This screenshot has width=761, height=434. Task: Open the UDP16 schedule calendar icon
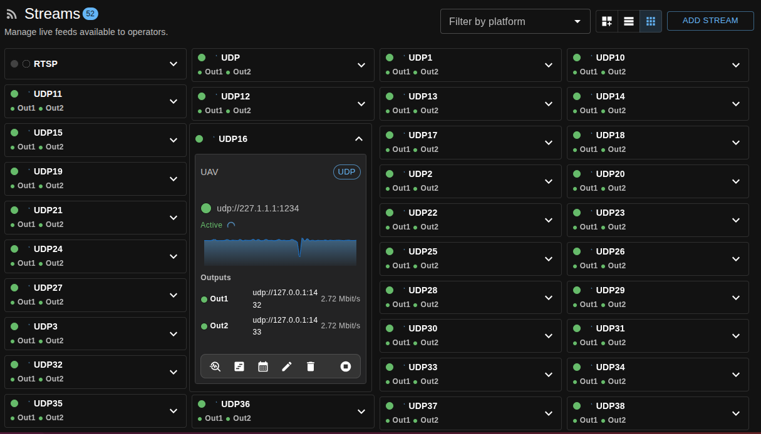pyautogui.click(x=263, y=366)
